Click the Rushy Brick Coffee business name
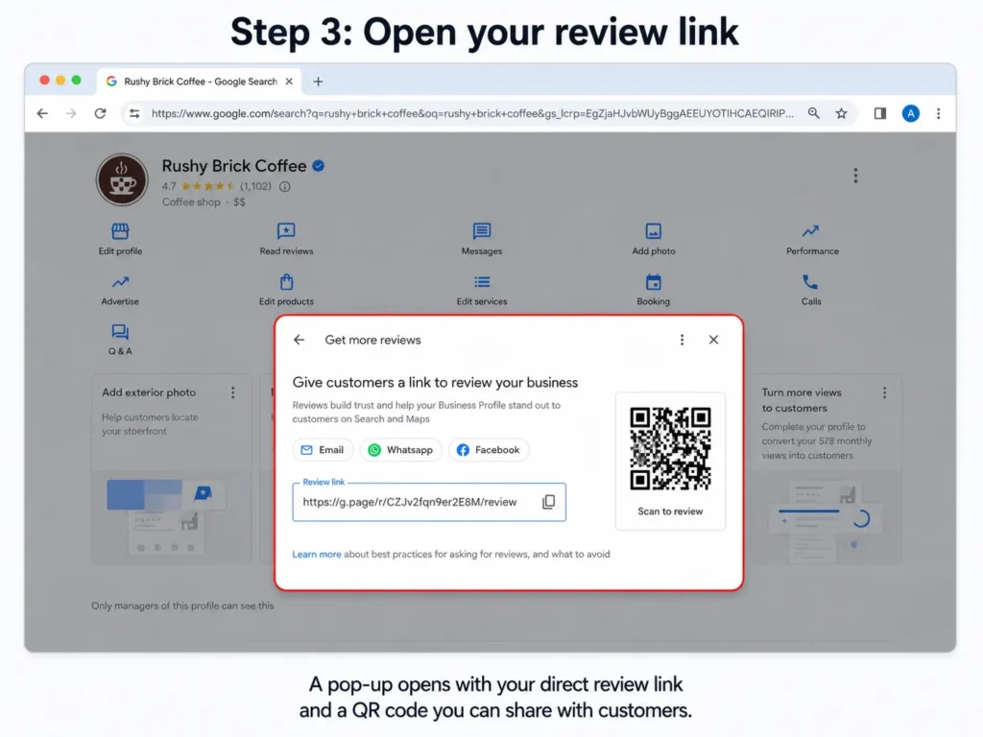983x737 pixels. (234, 166)
